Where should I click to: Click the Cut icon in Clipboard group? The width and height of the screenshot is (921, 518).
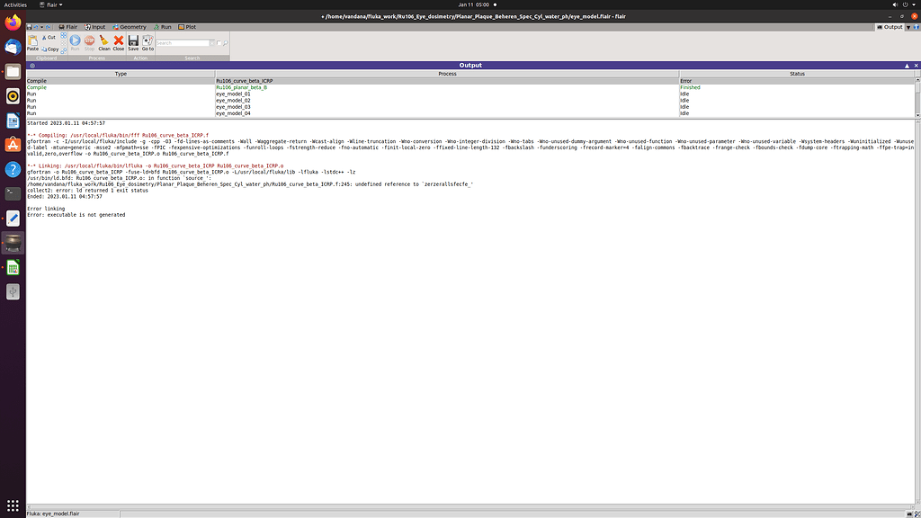(49, 37)
